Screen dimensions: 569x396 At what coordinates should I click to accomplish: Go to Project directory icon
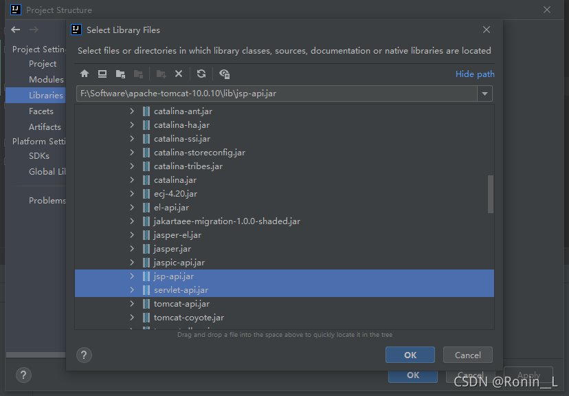click(120, 74)
